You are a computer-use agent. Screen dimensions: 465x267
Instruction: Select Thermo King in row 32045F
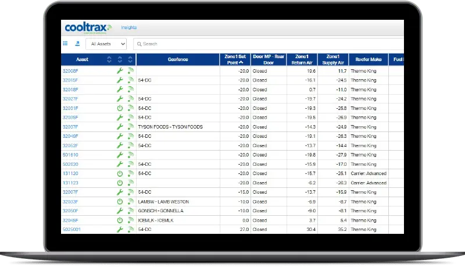pos(363,220)
